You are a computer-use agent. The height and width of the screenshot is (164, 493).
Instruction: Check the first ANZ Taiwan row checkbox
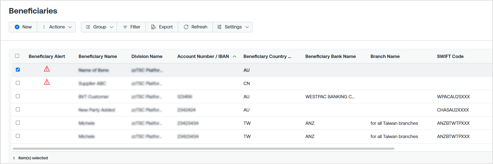tap(18, 123)
